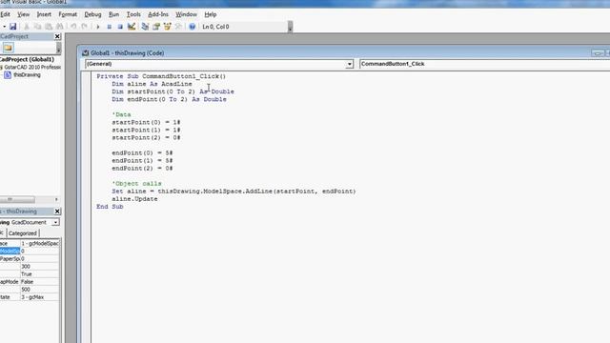The height and width of the screenshot is (343, 610).
Task: Close the Project Explorer panel
Action: (x=57, y=36)
